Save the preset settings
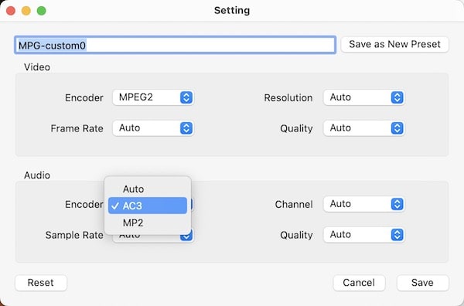 click(422, 283)
